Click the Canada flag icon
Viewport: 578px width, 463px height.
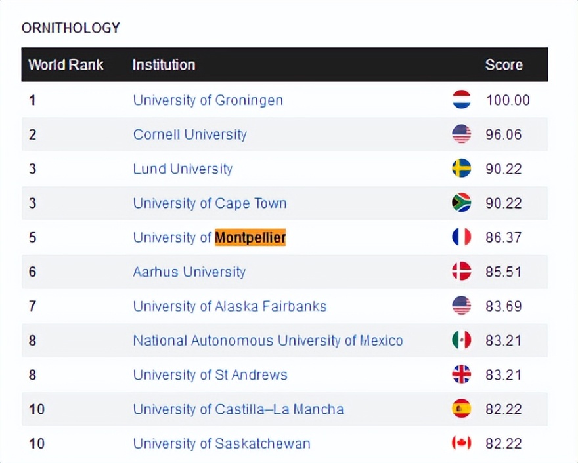[x=462, y=443]
